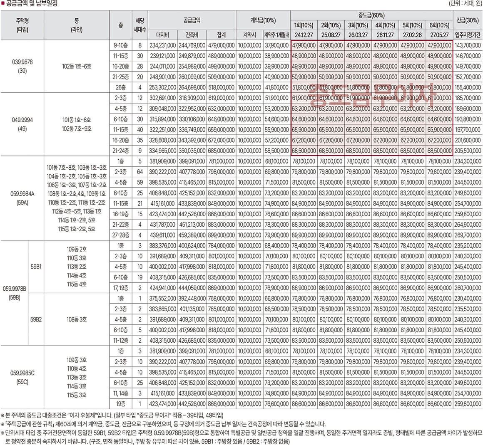Select the date '27.05.27'
Screen dimensions: 483x445
tap(439, 35)
